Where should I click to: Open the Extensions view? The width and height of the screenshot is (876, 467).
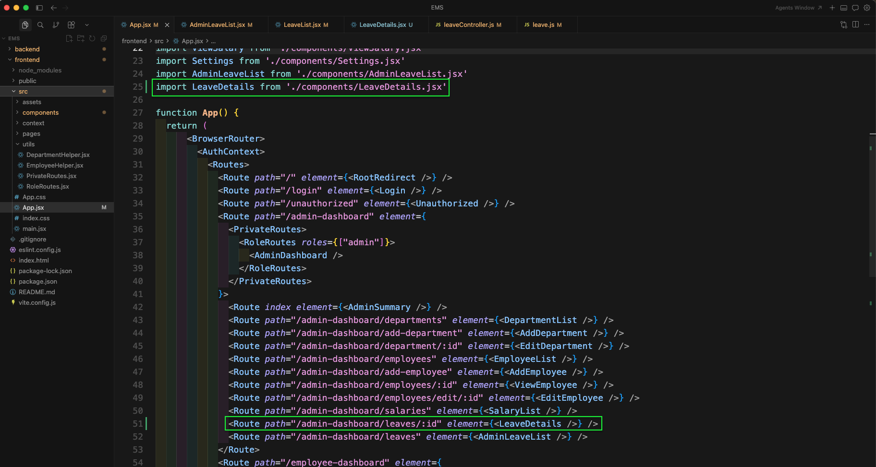coord(71,25)
